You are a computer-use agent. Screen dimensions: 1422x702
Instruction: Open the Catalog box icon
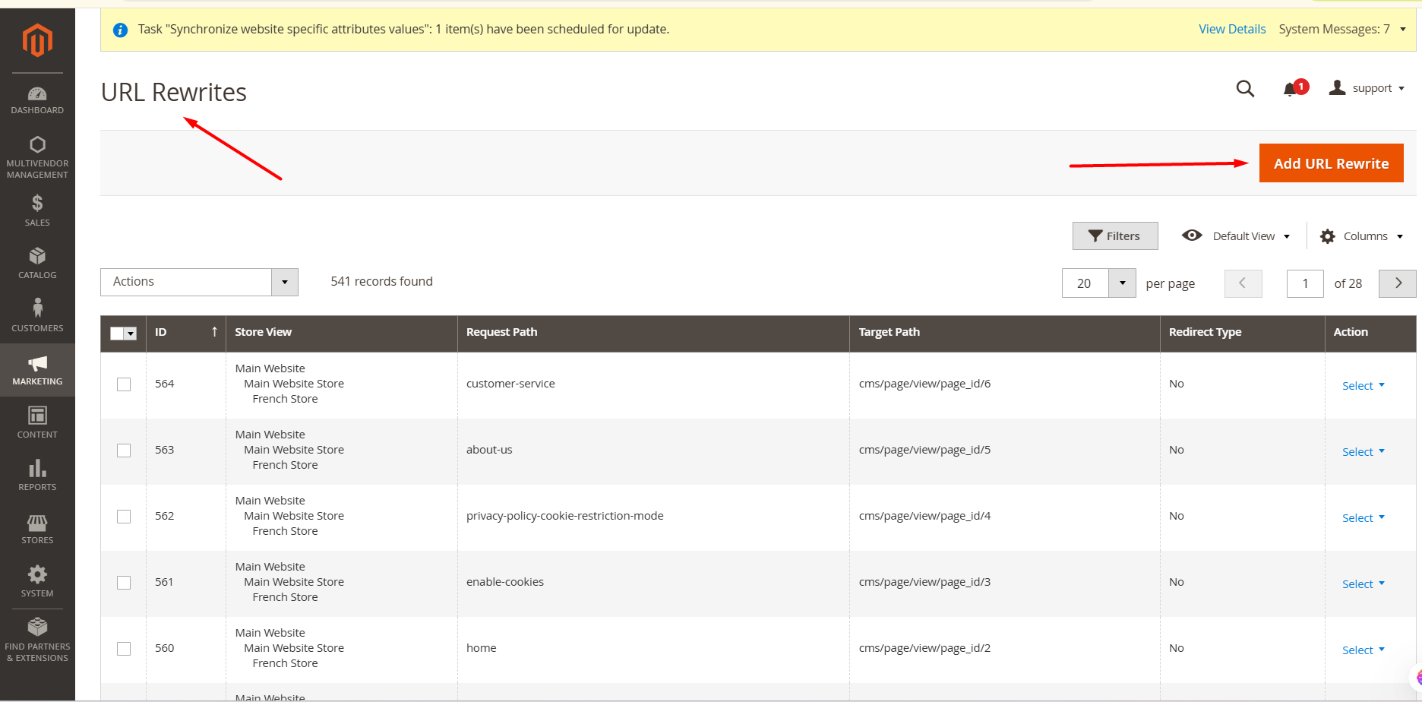37,256
